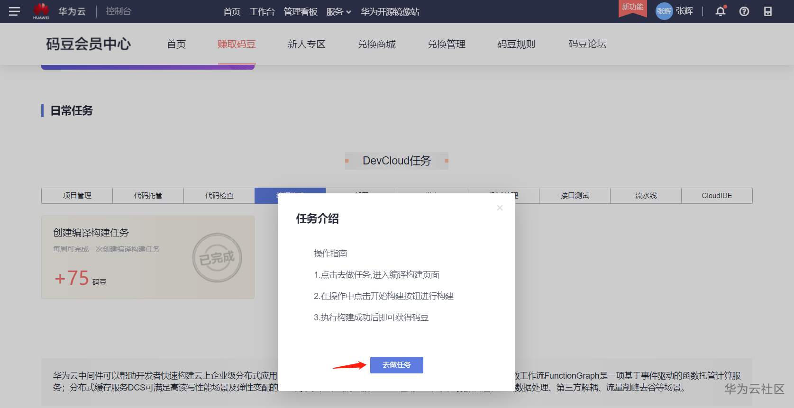This screenshot has width=794, height=408.
Task: Click the 已完成 stamp on the task card
Action: (x=217, y=258)
